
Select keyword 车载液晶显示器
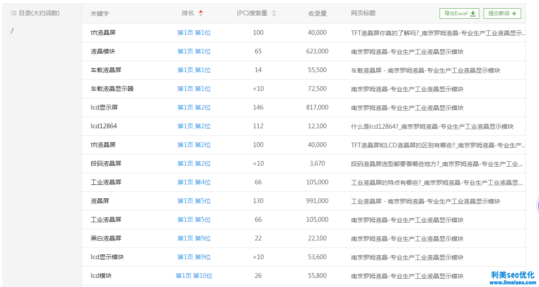(112, 89)
